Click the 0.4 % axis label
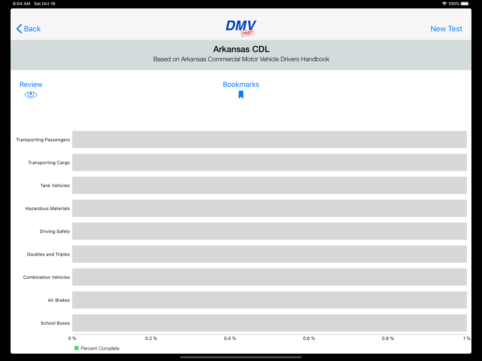Image resolution: width=482 pixels, height=361 pixels. click(x=230, y=338)
